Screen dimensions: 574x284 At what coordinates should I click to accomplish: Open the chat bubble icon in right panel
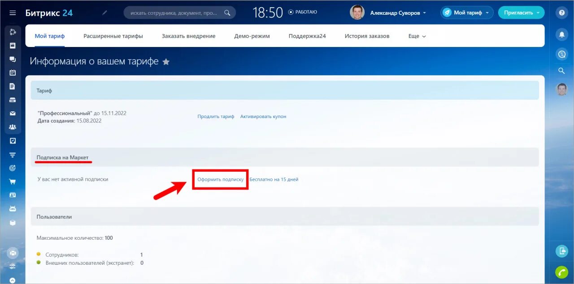pos(561,55)
